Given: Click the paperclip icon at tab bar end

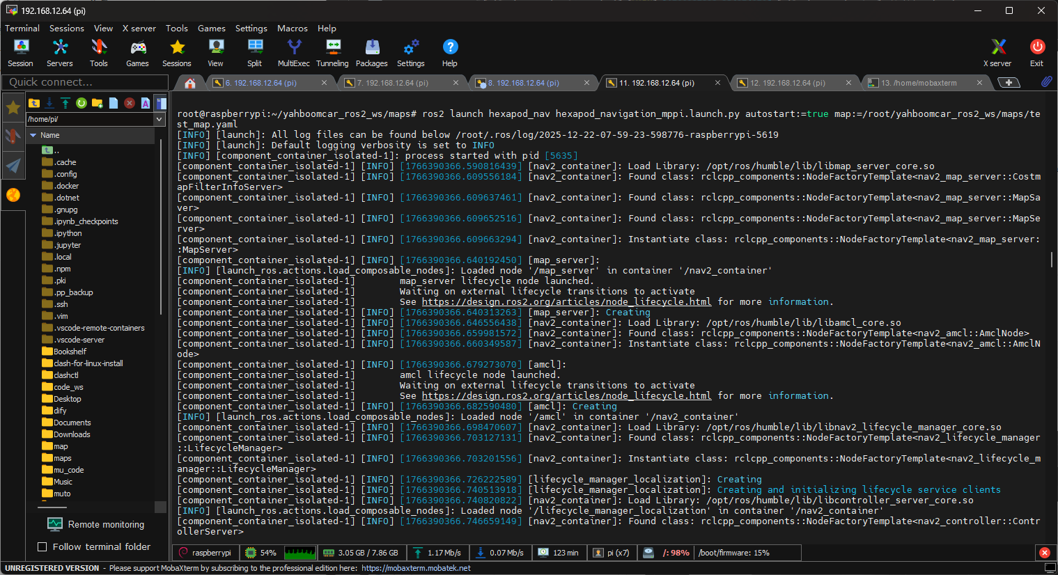Looking at the screenshot, I should click(x=1047, y=82).
